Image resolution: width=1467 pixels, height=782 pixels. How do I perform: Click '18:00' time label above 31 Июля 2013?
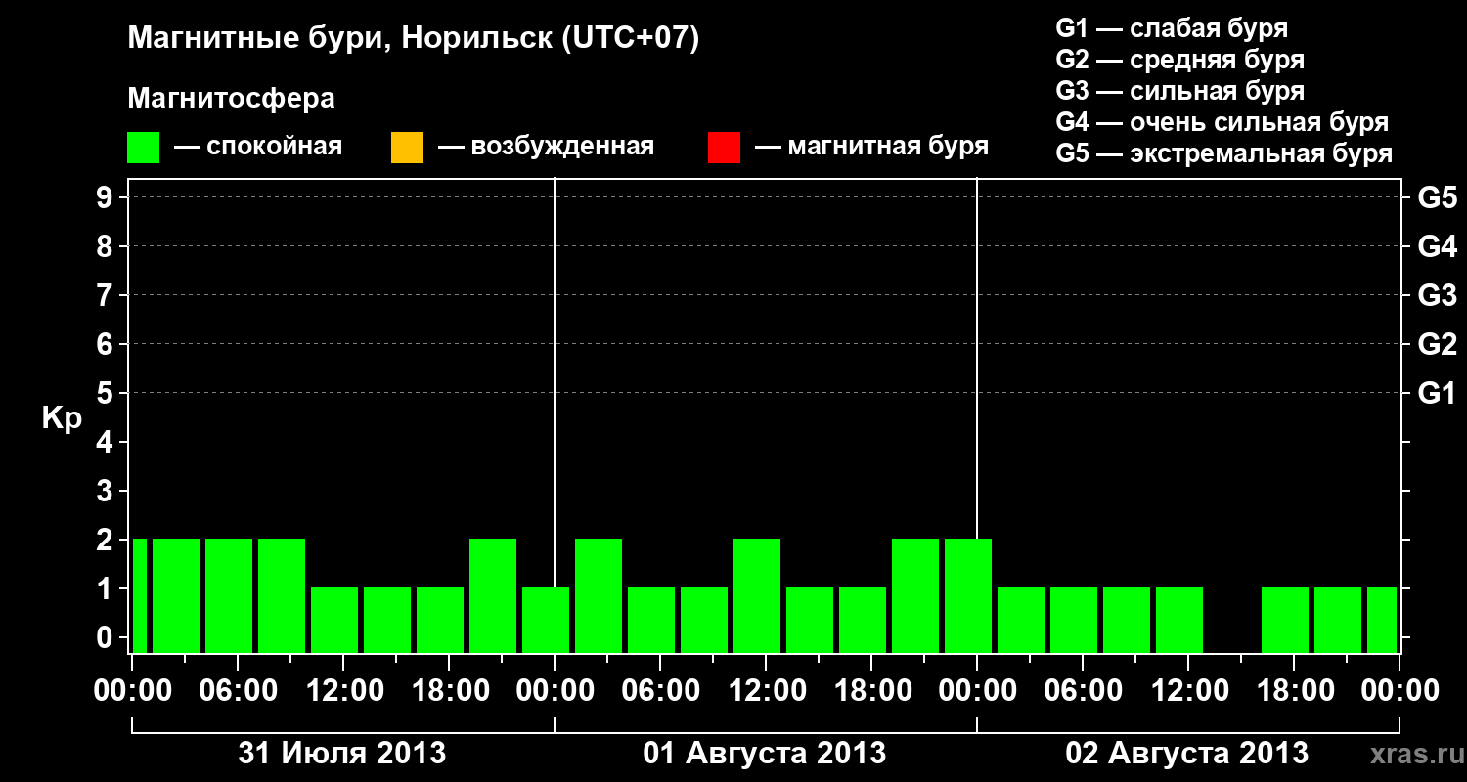click(x=449, y=691)
